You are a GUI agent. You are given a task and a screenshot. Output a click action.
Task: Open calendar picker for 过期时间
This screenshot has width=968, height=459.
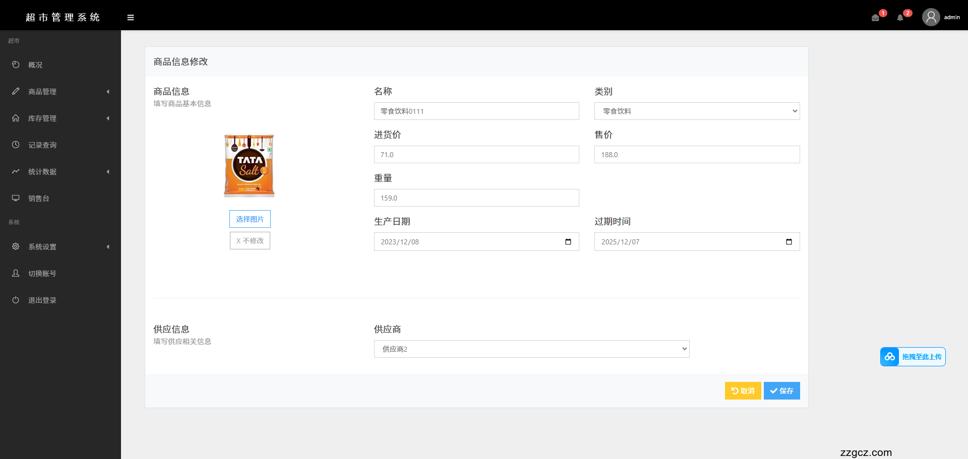click(789, 242)
